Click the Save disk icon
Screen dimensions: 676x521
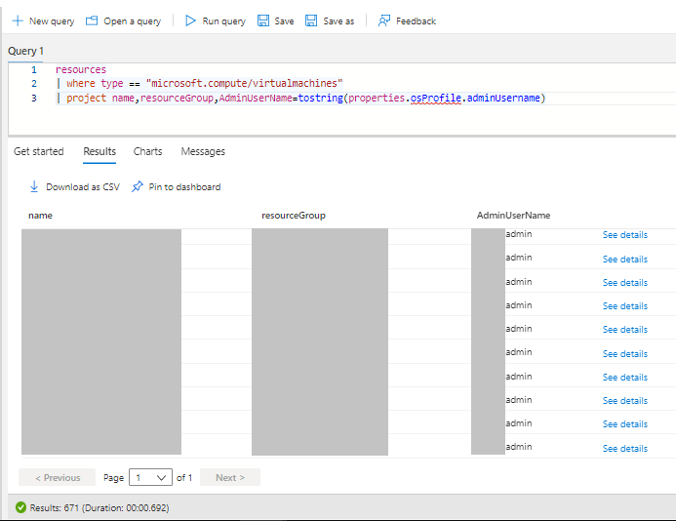tap(263, 20)
